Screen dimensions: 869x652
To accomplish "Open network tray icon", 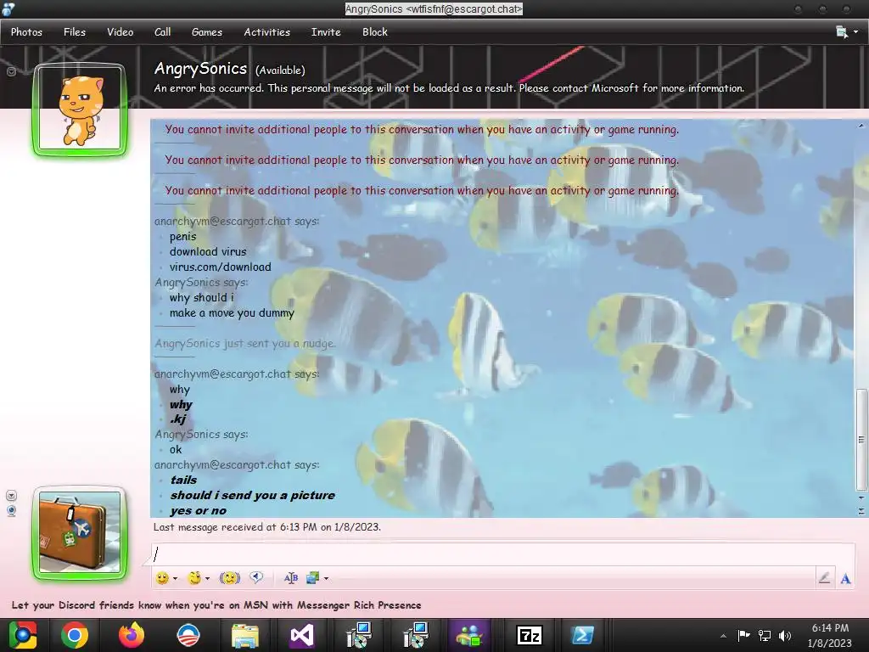I will (x=765, y=635).
